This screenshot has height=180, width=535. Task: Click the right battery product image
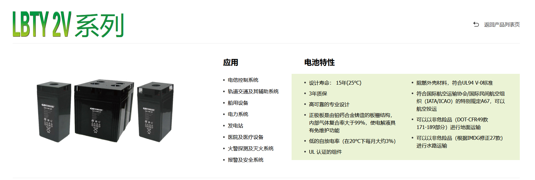coord(155,111)
